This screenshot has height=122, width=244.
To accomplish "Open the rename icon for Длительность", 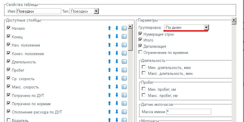I will pos(124,62).
